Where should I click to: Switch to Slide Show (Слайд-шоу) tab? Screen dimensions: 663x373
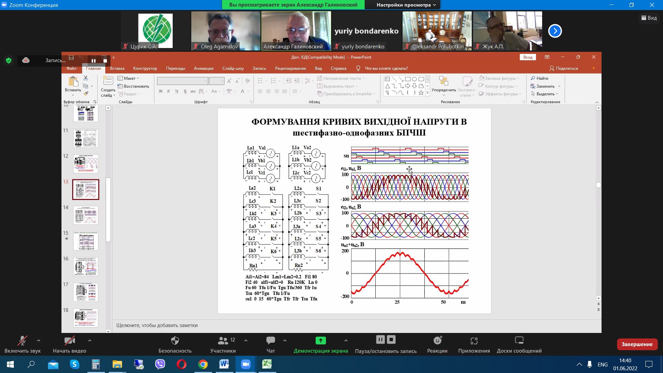pyautogui.click(x=233, y=68)
